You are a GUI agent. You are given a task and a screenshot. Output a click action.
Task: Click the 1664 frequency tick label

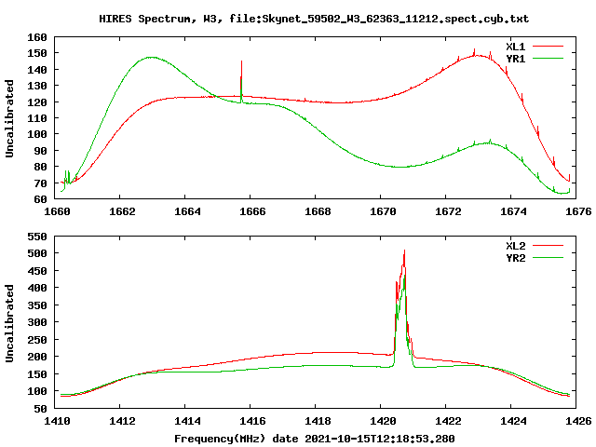187,211
